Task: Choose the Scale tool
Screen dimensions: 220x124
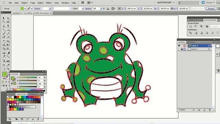Action: pyautogui.click(x=8, y=41)
